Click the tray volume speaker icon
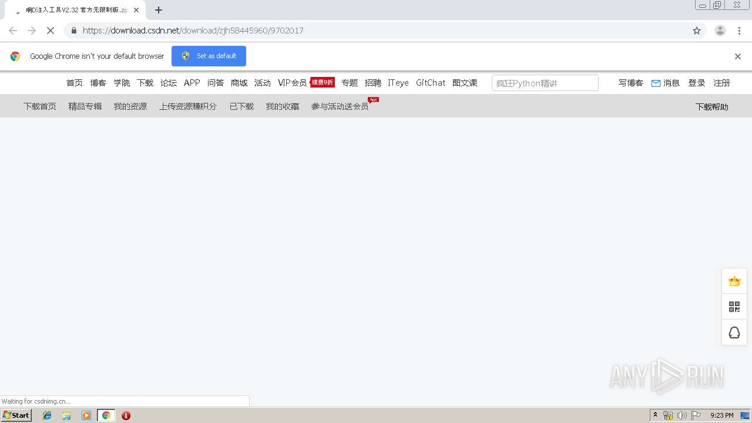Viewport: 752px width, 423px height. (681, 415)
